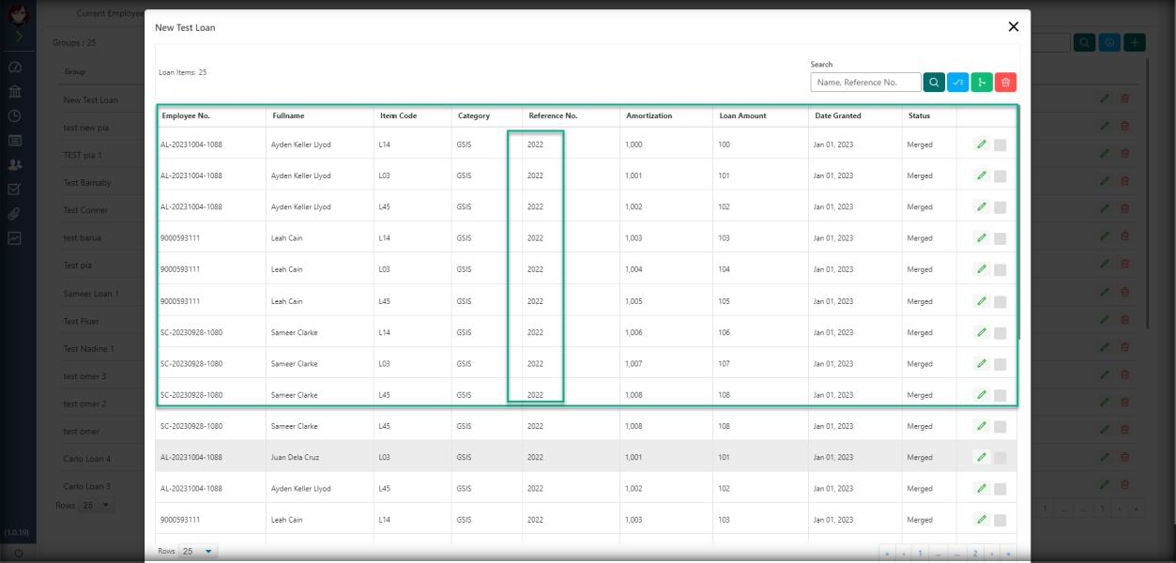This screenshot has height=563, width=1176.
Task: Select checkbox on Leah Cain L45 row
Action: pyautogui.click(x=1000, y=302)
